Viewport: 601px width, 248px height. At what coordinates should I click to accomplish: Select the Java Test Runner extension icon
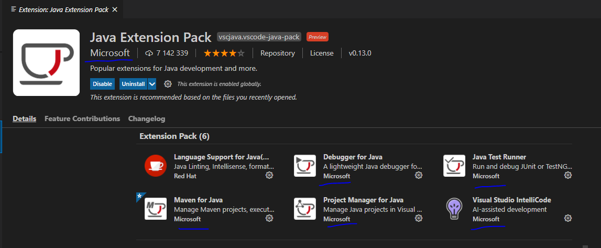(454, 166)
